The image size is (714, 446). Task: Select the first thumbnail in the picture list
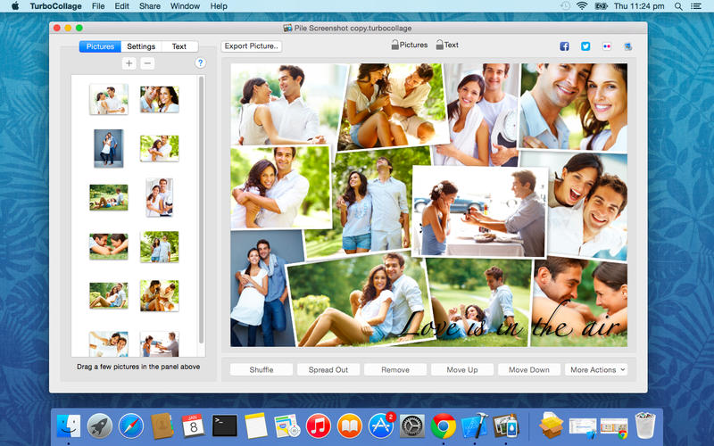108,99
